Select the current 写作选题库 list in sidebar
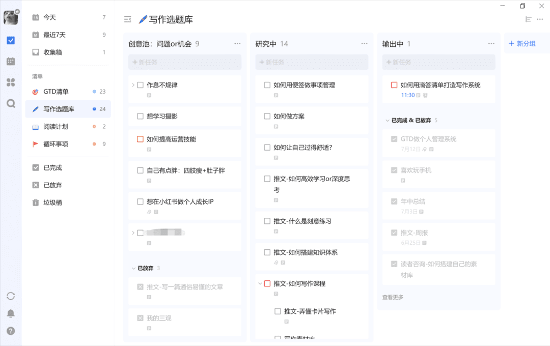This screenshot has width=550, height=346. tap(68, 109)
